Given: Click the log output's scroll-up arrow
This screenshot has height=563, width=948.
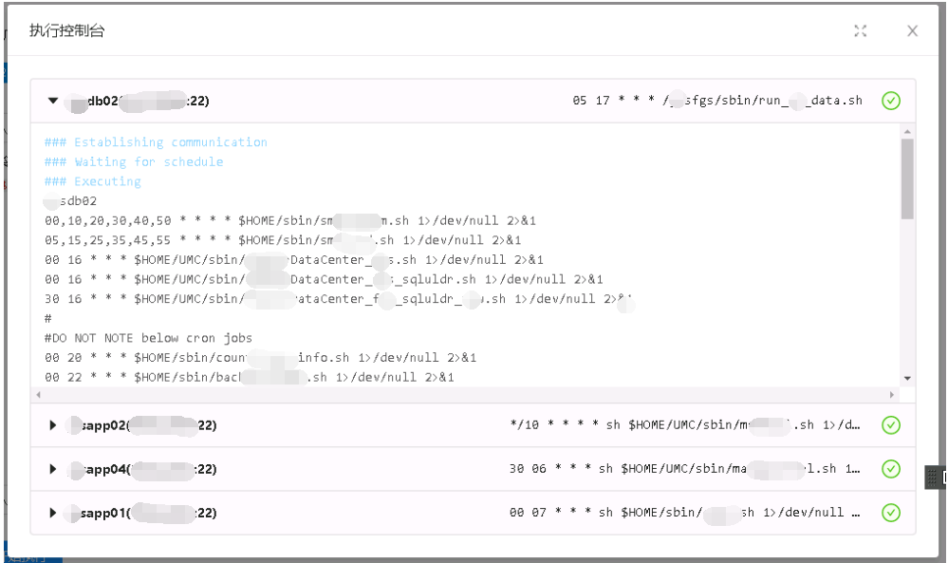Looking at the screenshot, I should pos(907,132).
